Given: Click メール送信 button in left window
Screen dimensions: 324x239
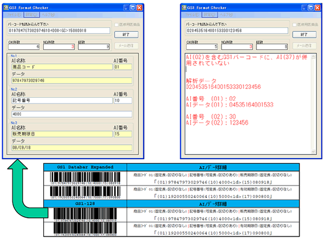Looking at the screenshot, I should coord(126,46).
